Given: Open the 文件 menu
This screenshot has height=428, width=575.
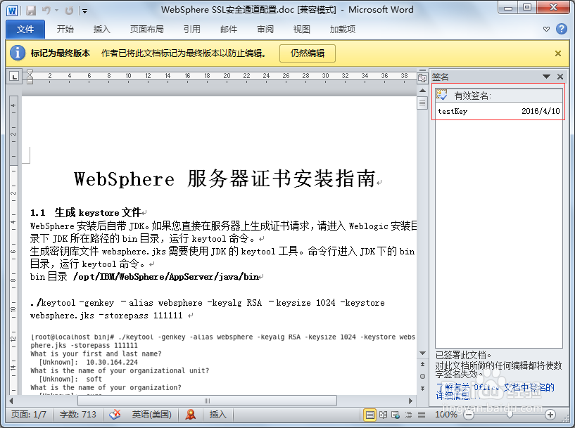Looking at the screenshot, I should pos(25,29).
